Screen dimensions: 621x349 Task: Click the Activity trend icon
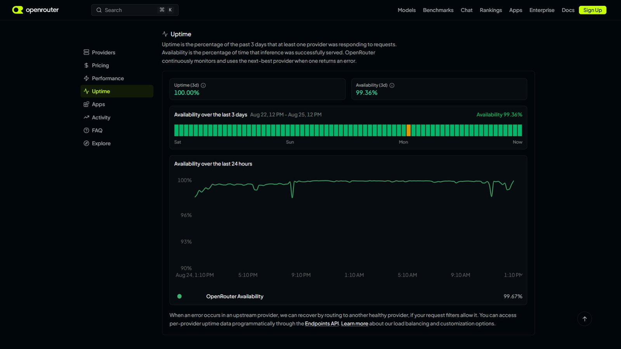point(86,117)
